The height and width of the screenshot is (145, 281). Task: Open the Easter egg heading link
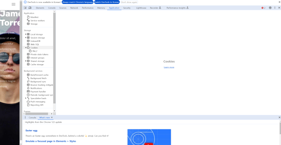coord(31,130)
